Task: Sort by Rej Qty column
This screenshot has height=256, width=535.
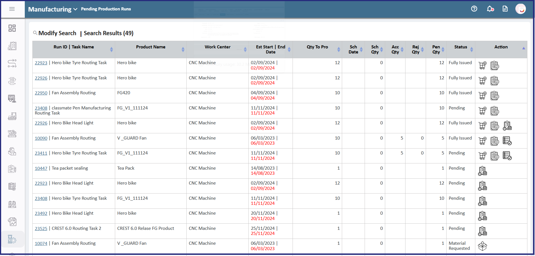Action: coord(422,50)
